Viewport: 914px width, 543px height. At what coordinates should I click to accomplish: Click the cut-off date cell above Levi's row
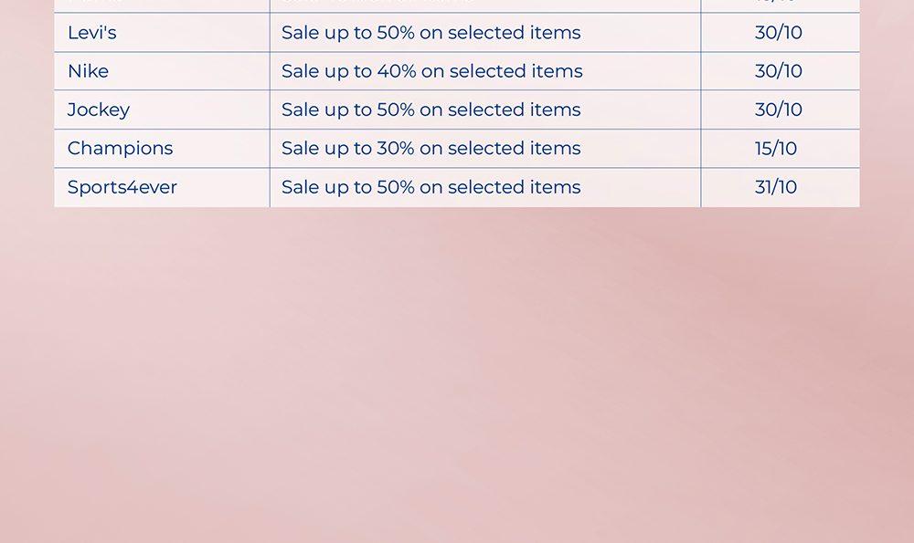tap(780, 5)
